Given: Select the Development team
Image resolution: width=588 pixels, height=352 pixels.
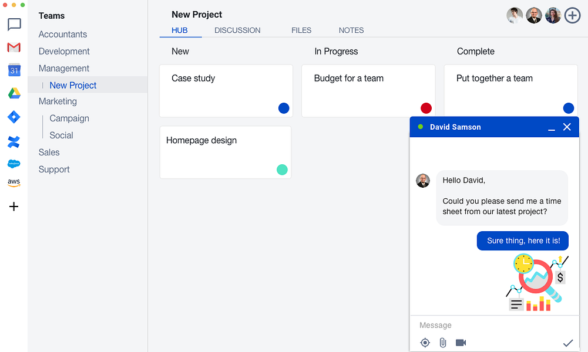Looking at the screenshot, I should click(x=64, y=51).
